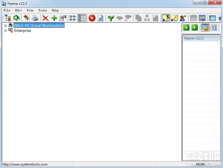223x168 pixels.
Task: Open the Tools menu
Action: coord(43,10)
